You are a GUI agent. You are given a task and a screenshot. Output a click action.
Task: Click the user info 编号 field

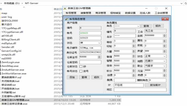pos(90,28)
